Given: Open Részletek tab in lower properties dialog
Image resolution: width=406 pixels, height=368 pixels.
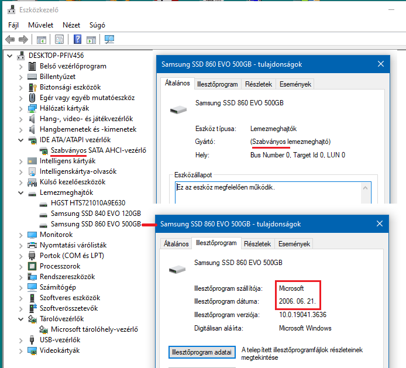Looking at the screenshot, I should 257,244.
